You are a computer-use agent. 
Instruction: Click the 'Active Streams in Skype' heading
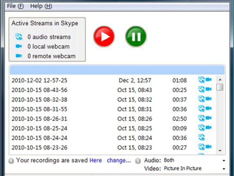tap(45, 23)
